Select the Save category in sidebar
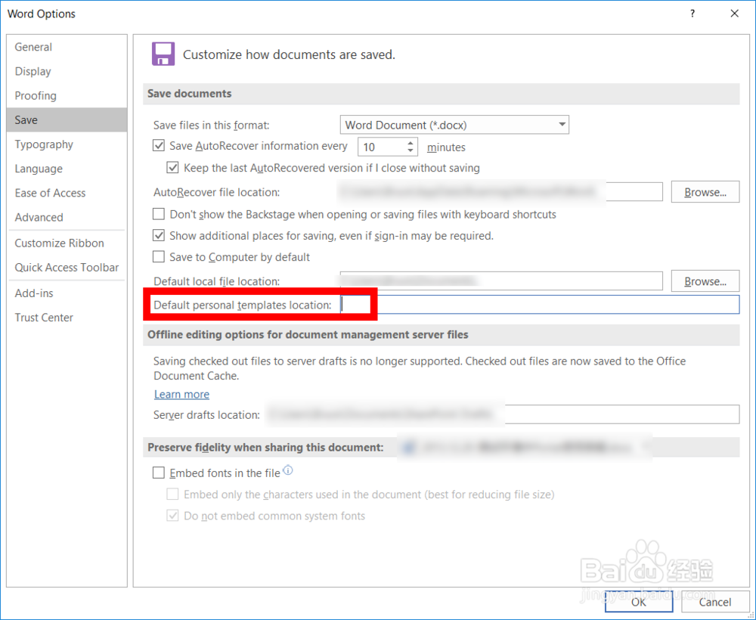This screenshot has height=620, width=756. [x=67, y=119]
